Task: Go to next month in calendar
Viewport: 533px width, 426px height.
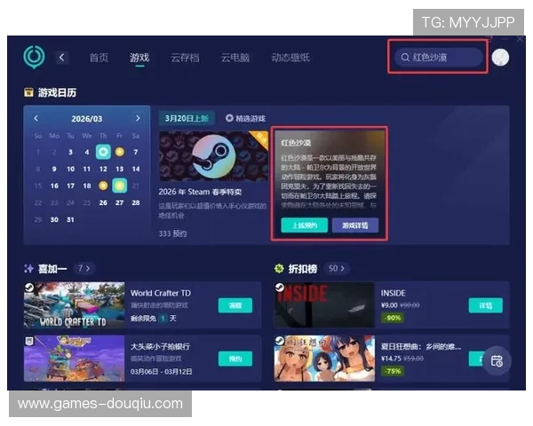Action: 138,118
